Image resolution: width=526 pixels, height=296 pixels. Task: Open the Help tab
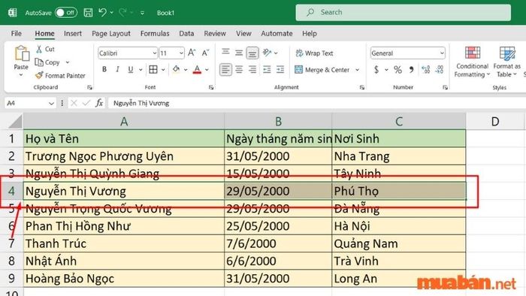[x=310, y=34]
